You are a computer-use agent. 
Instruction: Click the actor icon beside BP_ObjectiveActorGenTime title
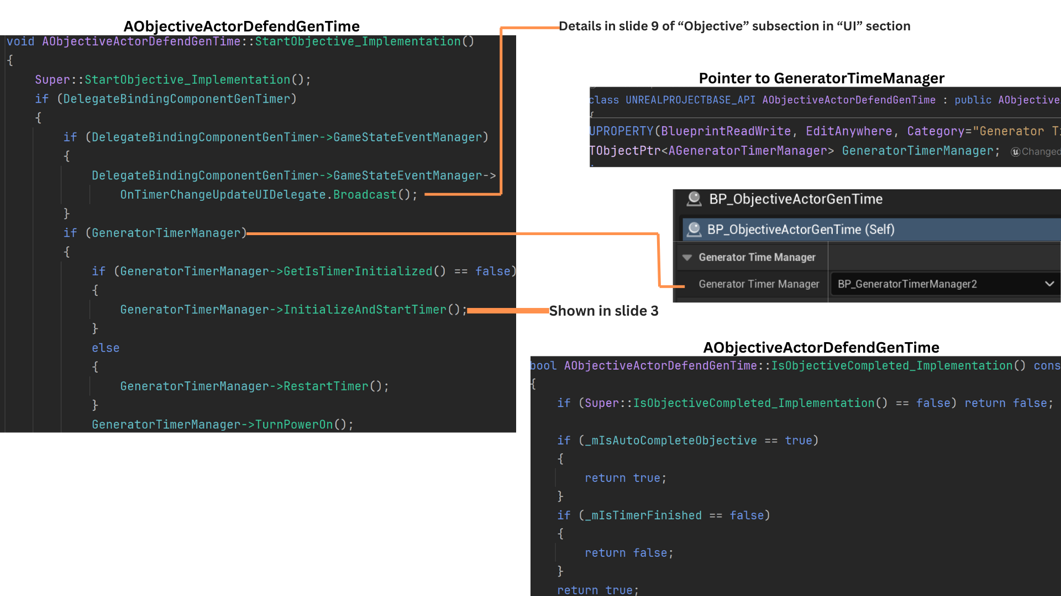tap(694, 199)
